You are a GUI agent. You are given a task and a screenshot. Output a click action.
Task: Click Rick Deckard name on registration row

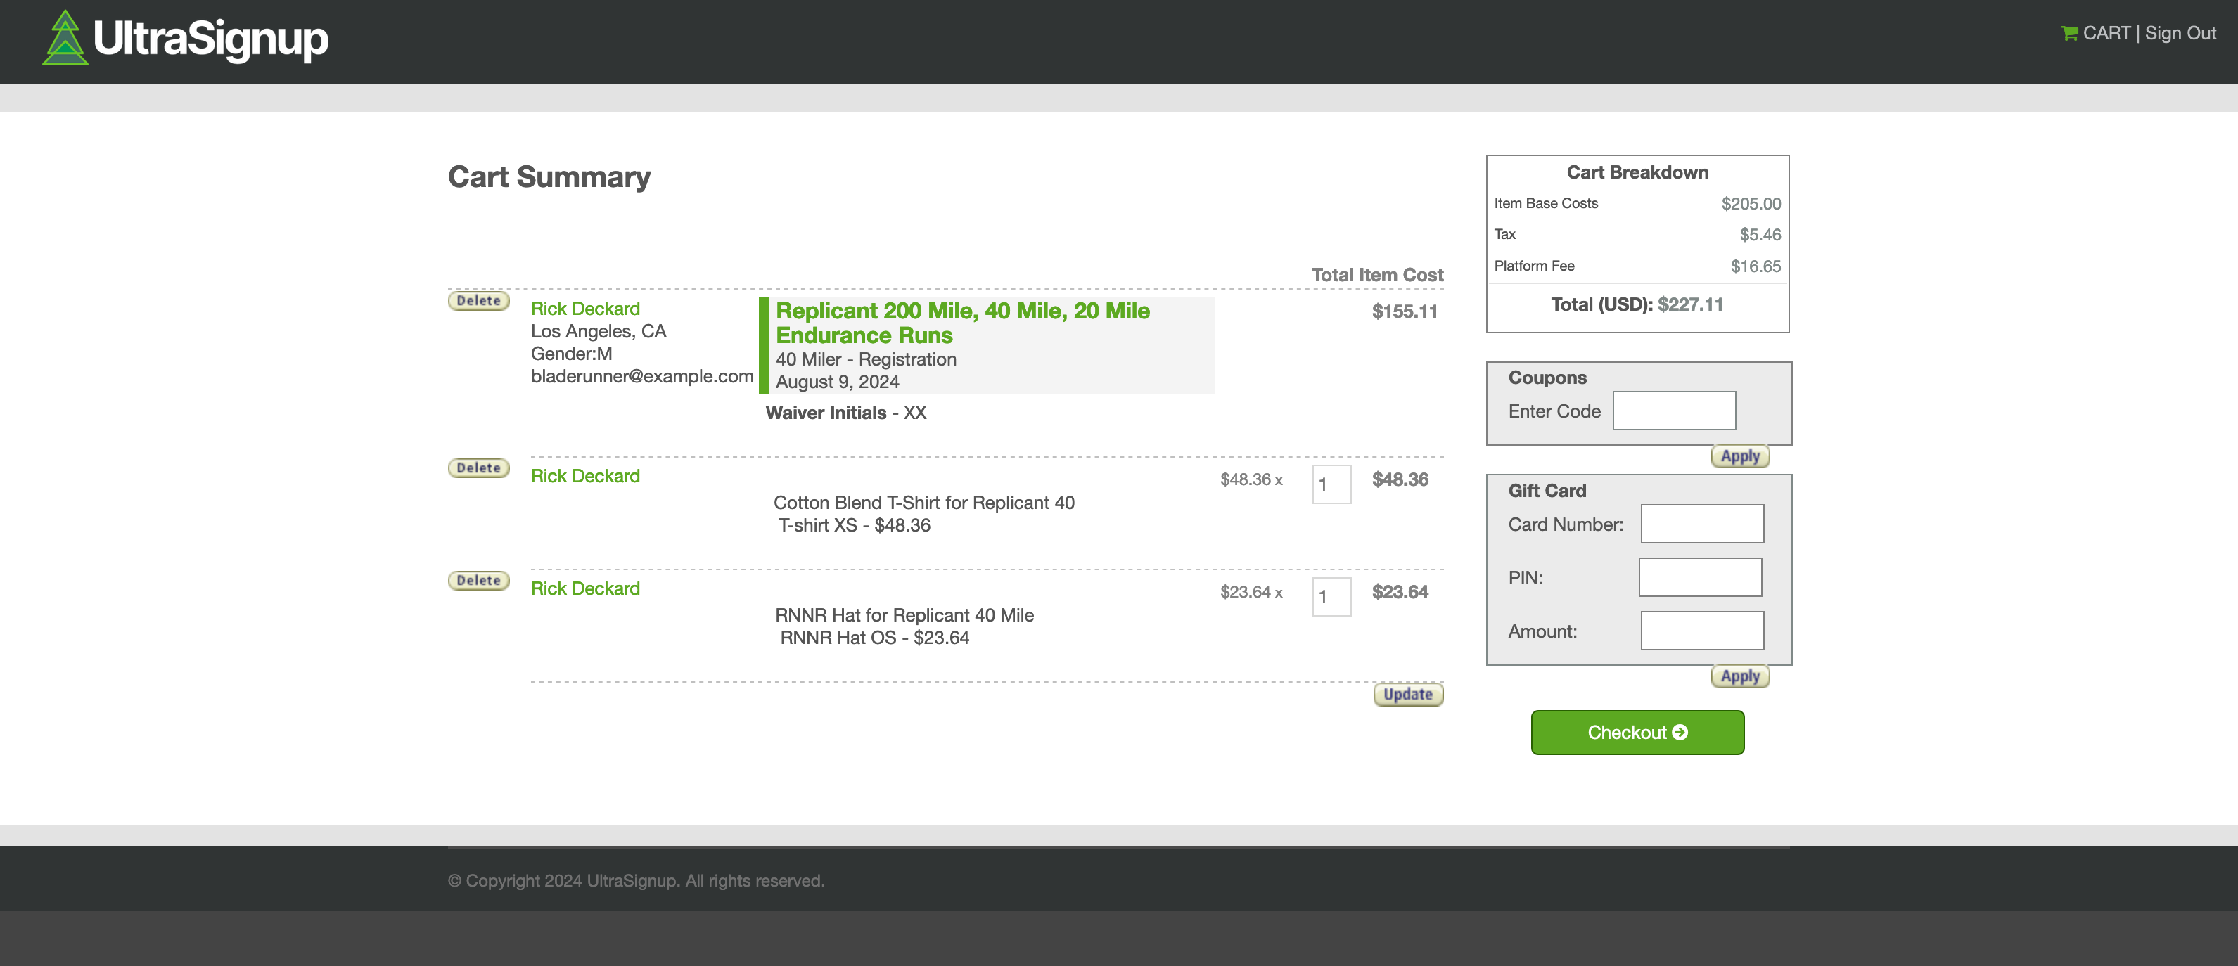click(584, 309)
